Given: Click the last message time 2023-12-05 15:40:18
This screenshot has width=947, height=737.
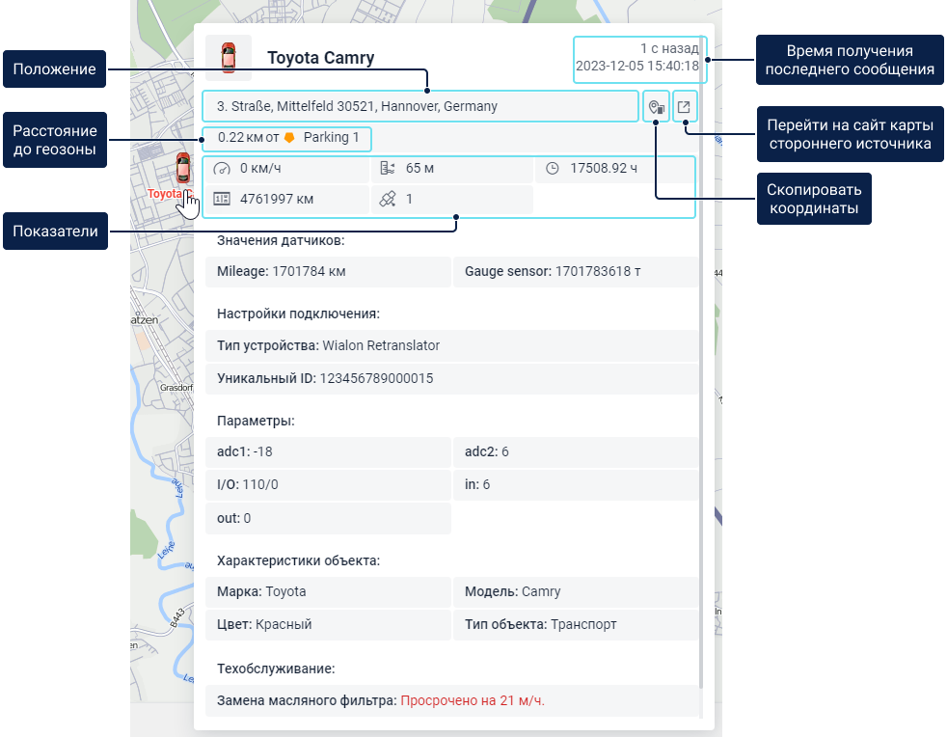Looking at the screenshot, I should [x=637, y=66].
